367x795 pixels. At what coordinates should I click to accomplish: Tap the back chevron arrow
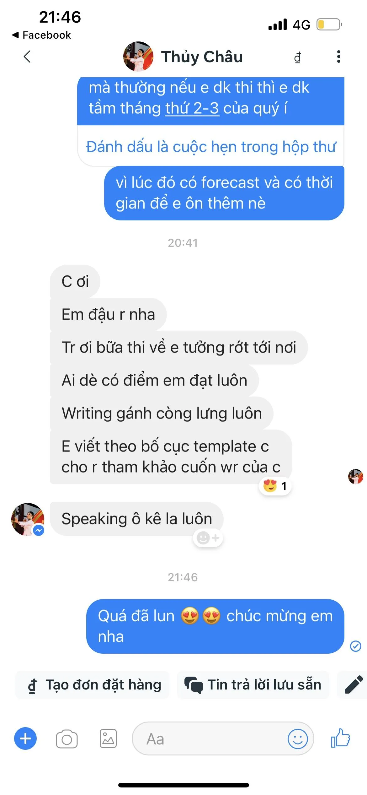click(x=27, y=57)
